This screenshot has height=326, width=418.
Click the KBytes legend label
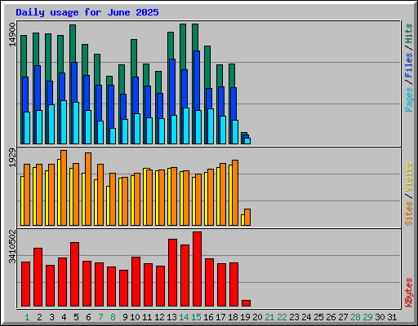point(408,293)
